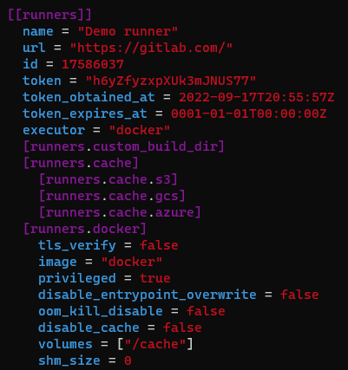
Task: Click the volumes "/cache" entry
Action: coord(155,344)
